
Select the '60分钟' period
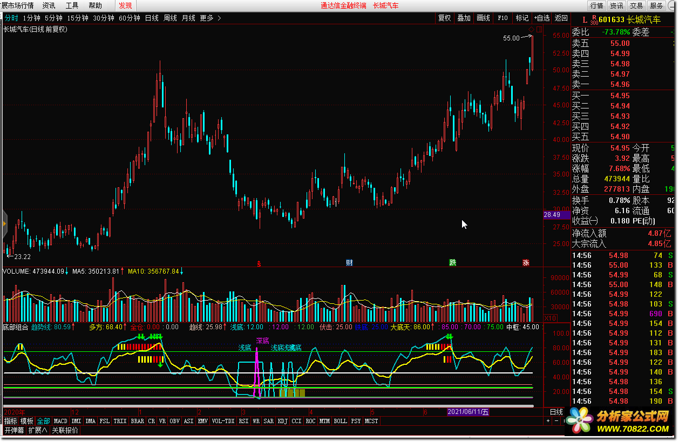pyautogui.click(x=130, y=18)
